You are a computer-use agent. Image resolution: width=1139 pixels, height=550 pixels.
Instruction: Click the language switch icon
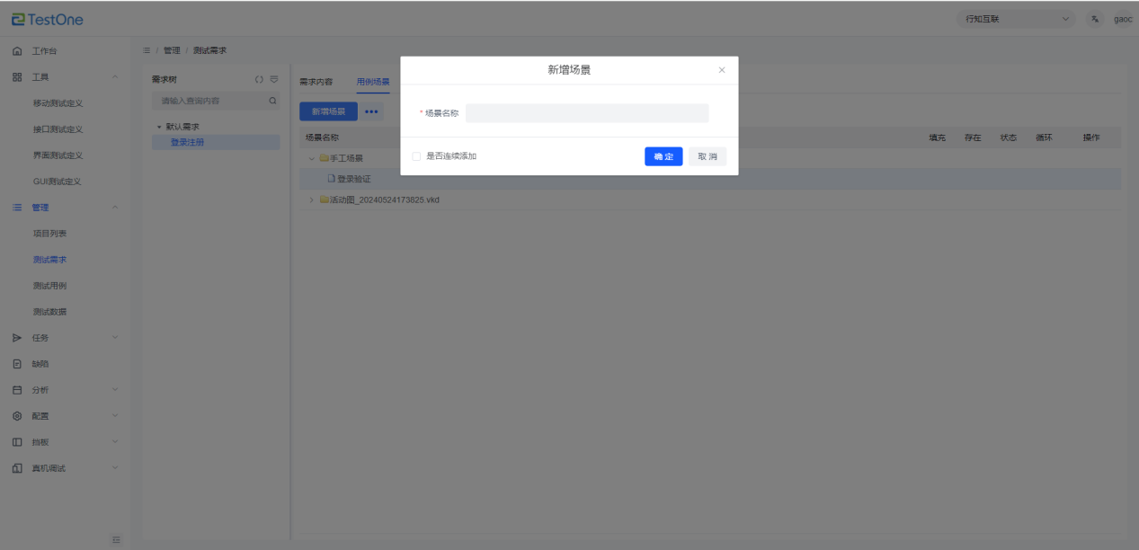[1095, 19]
